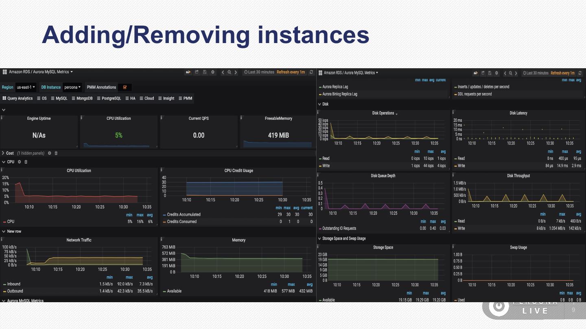Image resolution: width=586 pixels, height=329 pixels.
Task: Zoom out time range in right dashboard
Action: (x=510, y=73)
